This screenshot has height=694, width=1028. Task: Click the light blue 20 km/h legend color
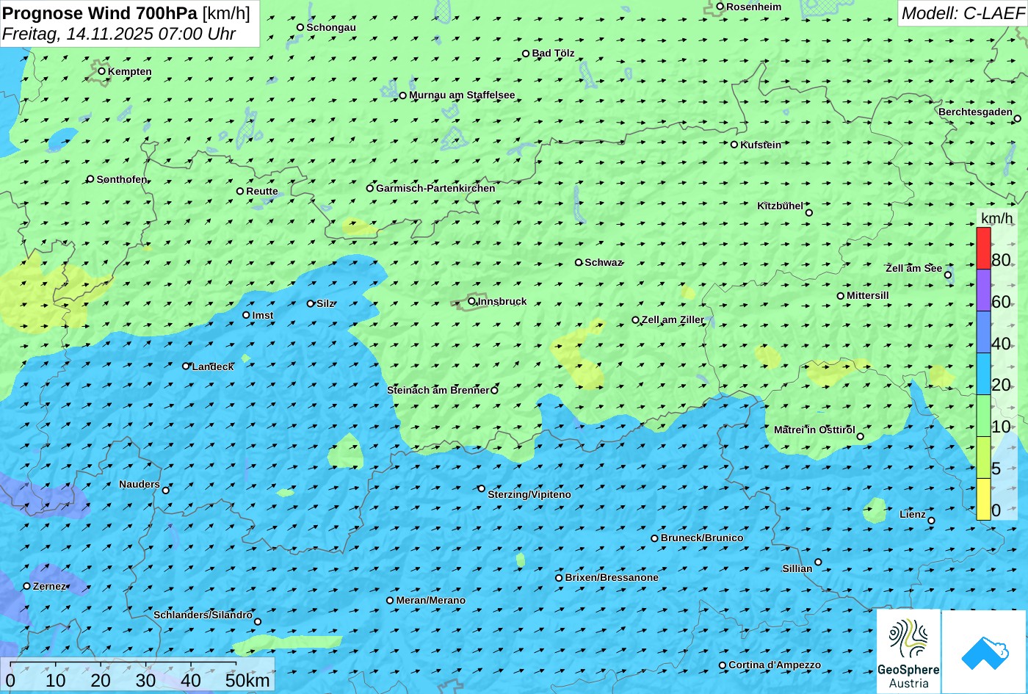click(x=983, y=374)
